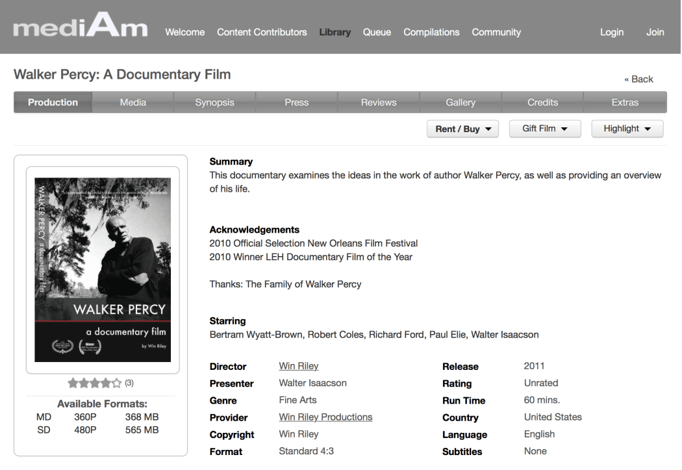
Task: Open the Queue page
Action: (x=377, y=32)
